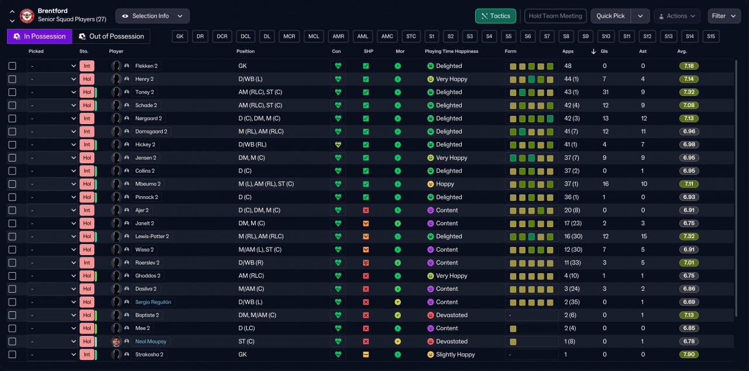Select the checkbox next to Mbeumo 2
The width and height of the screenshot is (749, 371).
tap(12, 184)
